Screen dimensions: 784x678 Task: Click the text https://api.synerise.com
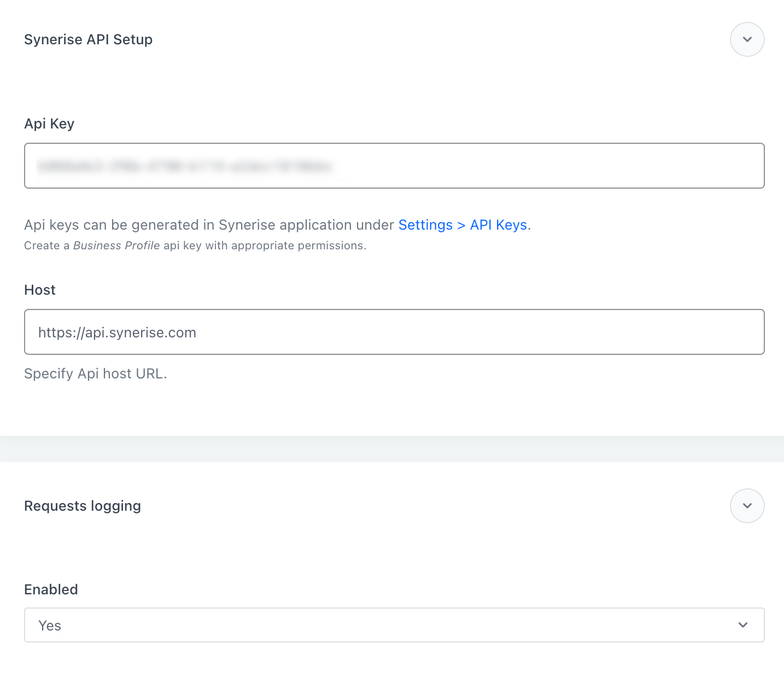pos(116,332)
